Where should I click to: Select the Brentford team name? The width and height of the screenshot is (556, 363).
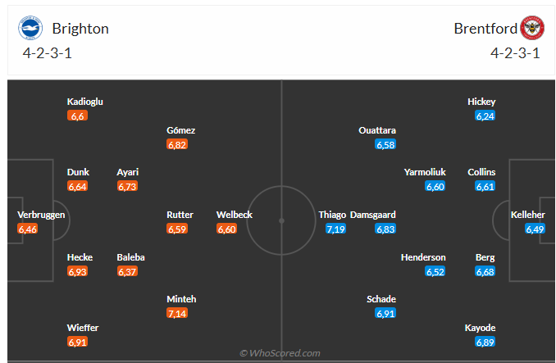[485, 29]
